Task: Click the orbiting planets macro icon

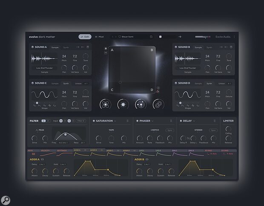Action: tap(141, 104)
